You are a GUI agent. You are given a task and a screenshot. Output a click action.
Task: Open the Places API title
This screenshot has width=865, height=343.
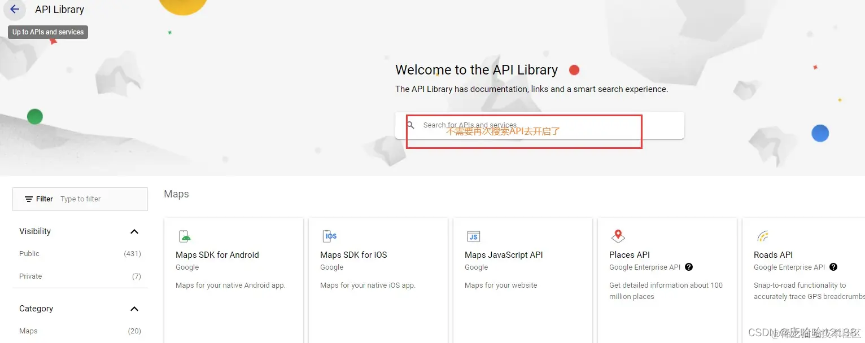[630, 255]
